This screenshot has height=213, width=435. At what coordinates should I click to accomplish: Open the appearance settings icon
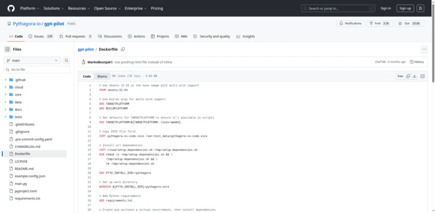point(421,8)
